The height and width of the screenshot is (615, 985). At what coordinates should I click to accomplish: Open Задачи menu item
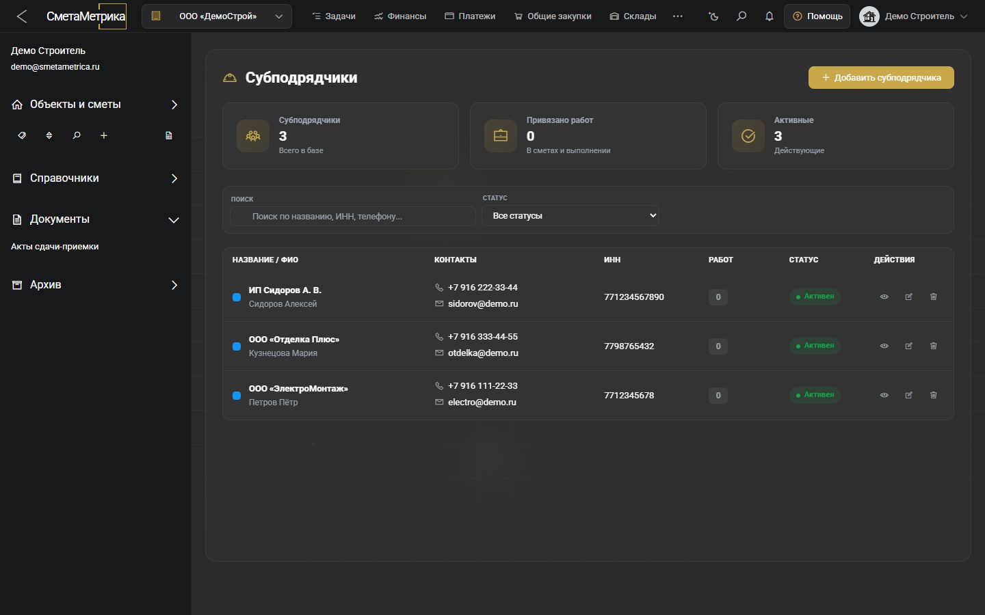334,16
